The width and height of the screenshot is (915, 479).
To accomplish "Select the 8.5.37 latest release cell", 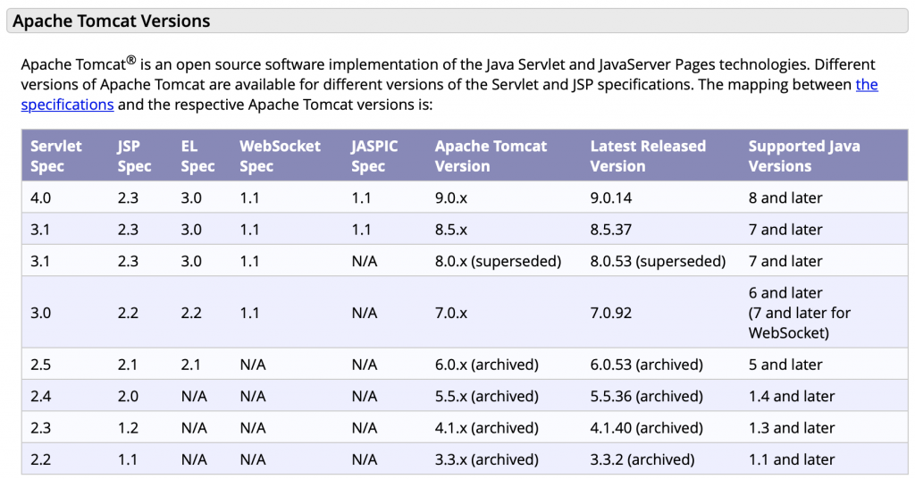I will coord(611,230).
